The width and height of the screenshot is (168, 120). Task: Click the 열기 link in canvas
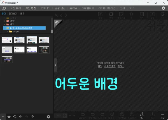(x=100, y=66)
